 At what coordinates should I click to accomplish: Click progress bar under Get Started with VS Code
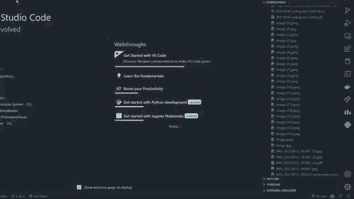pos(149,66)
